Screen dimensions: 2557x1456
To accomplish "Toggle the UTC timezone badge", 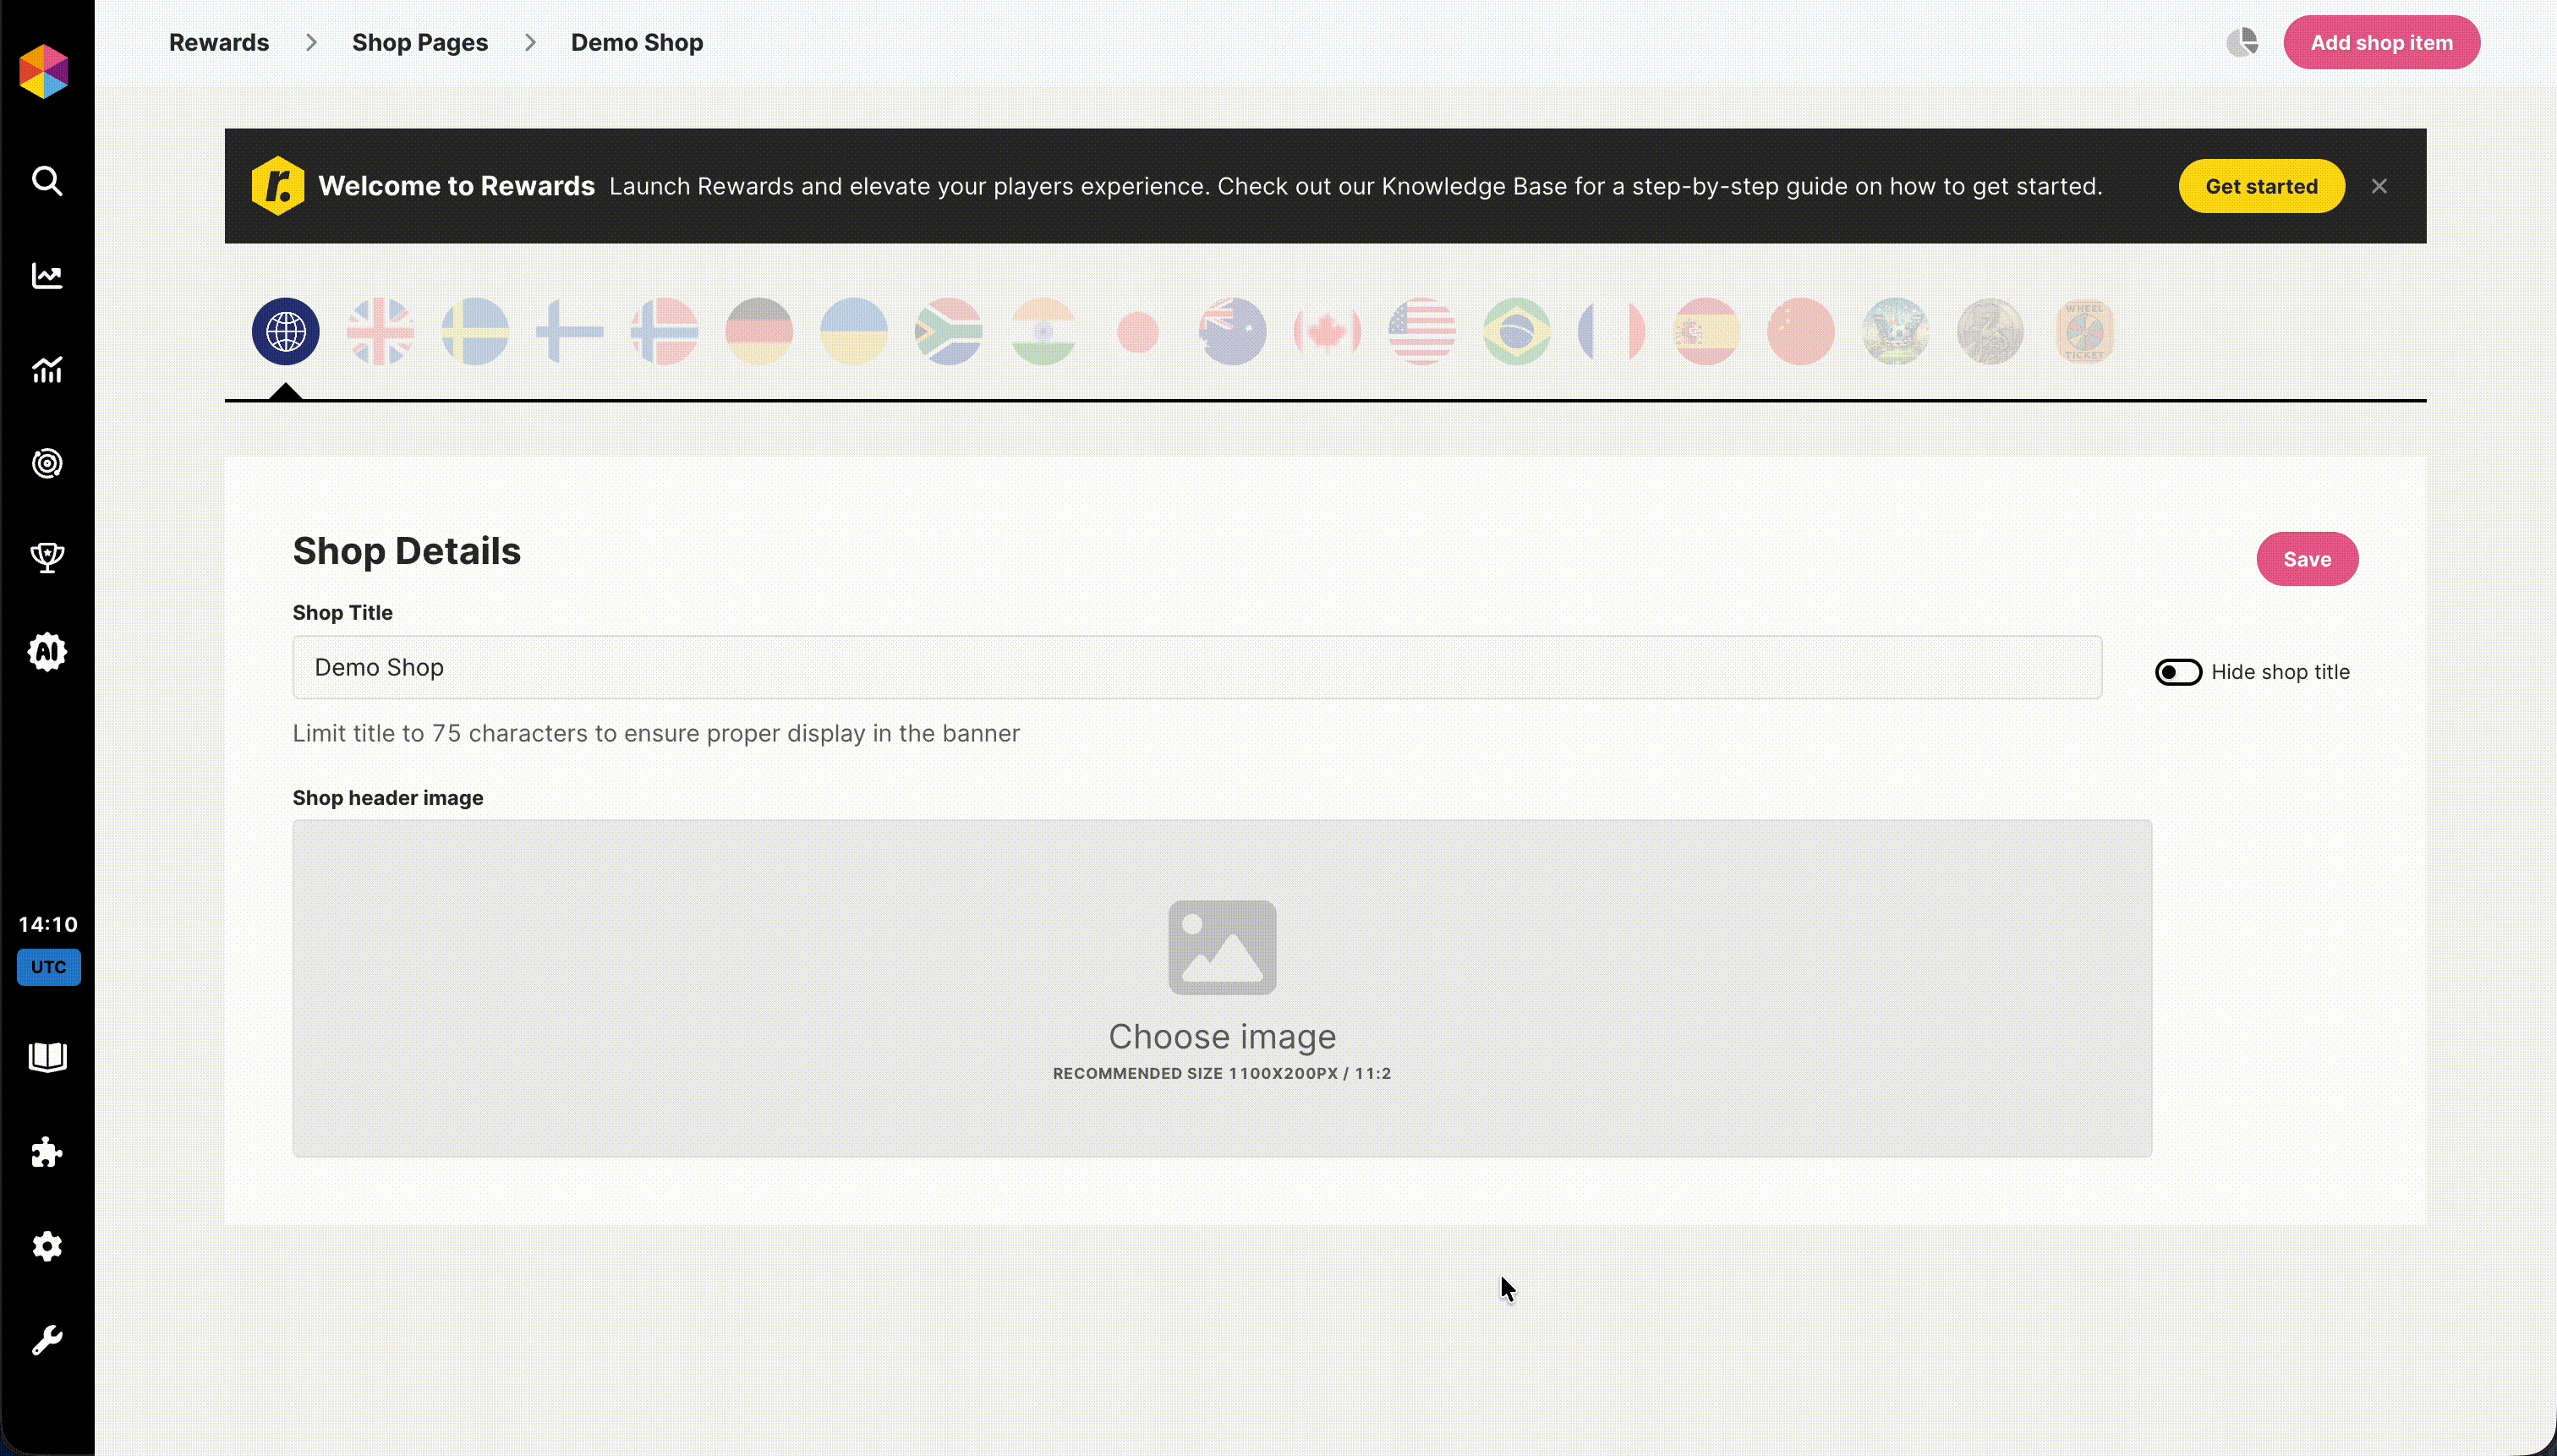I will 48,967.
